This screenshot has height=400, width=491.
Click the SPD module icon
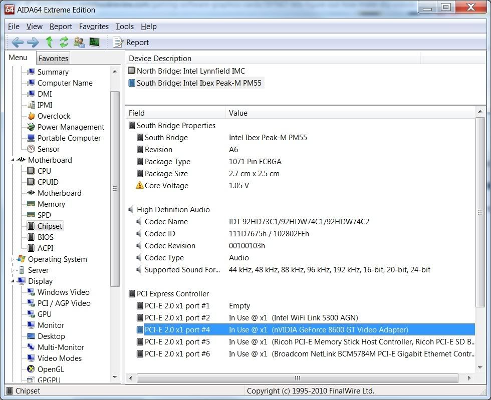pyautogui.click(x=31, y=215)
